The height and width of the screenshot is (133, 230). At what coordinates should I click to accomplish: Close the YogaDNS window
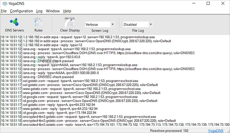coord(223,3)
